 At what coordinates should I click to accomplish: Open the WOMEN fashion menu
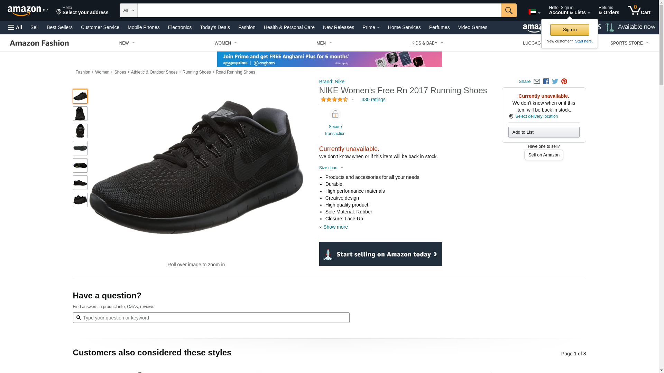click(225, 43)
